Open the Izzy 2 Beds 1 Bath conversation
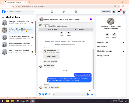The image size is (129, 103). coord(18,37)
